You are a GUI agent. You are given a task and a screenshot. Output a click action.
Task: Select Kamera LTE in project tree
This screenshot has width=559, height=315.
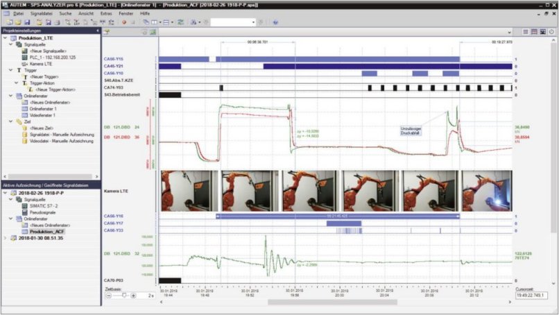click(41, 64)
